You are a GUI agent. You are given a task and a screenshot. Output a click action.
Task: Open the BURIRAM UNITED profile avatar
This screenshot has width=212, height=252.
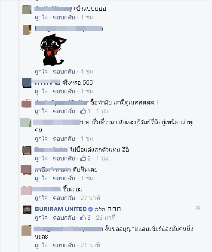tap(27, 210)
